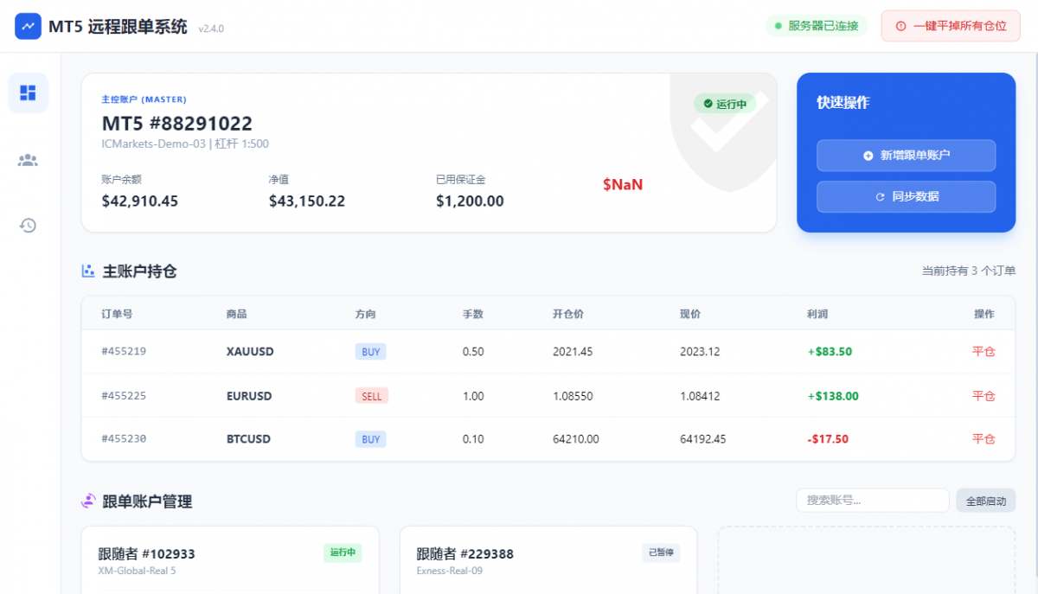Click the 现价 column header

(690, 314)
